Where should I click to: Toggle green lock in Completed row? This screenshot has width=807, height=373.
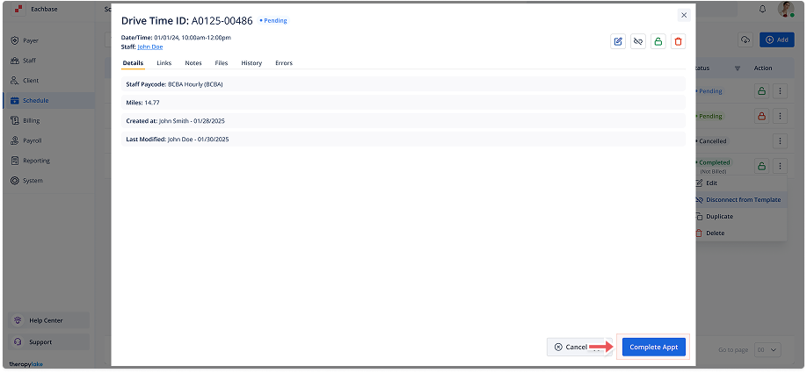coord(761,166)
